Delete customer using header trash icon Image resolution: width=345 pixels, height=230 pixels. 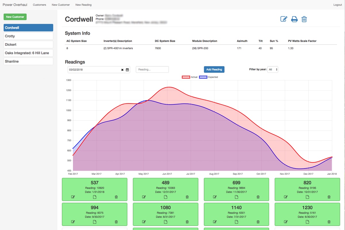pos(304,19)
